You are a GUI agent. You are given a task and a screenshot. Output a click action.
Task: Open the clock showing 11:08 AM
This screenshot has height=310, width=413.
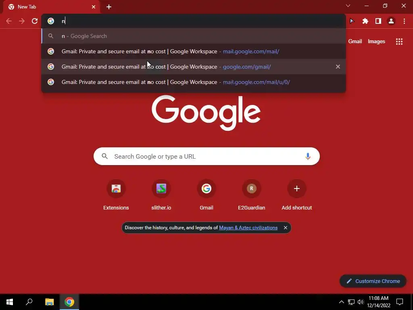(x=378, y=302)
